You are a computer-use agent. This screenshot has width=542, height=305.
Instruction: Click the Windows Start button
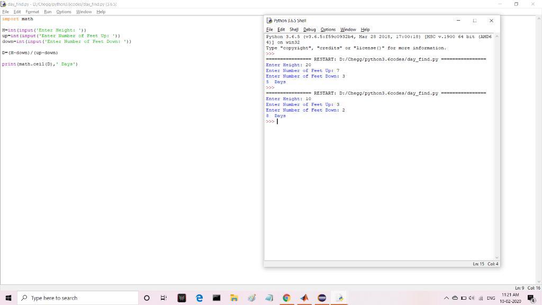pyautogui.click(x=8, y=298)
